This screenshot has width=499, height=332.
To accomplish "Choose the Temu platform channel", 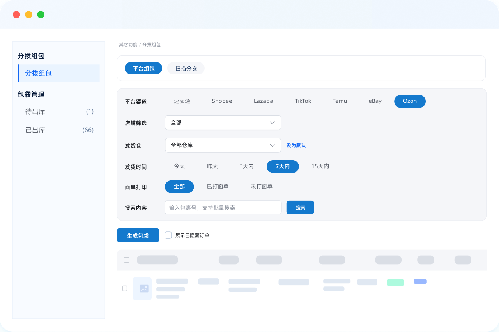I will point(340,101).
